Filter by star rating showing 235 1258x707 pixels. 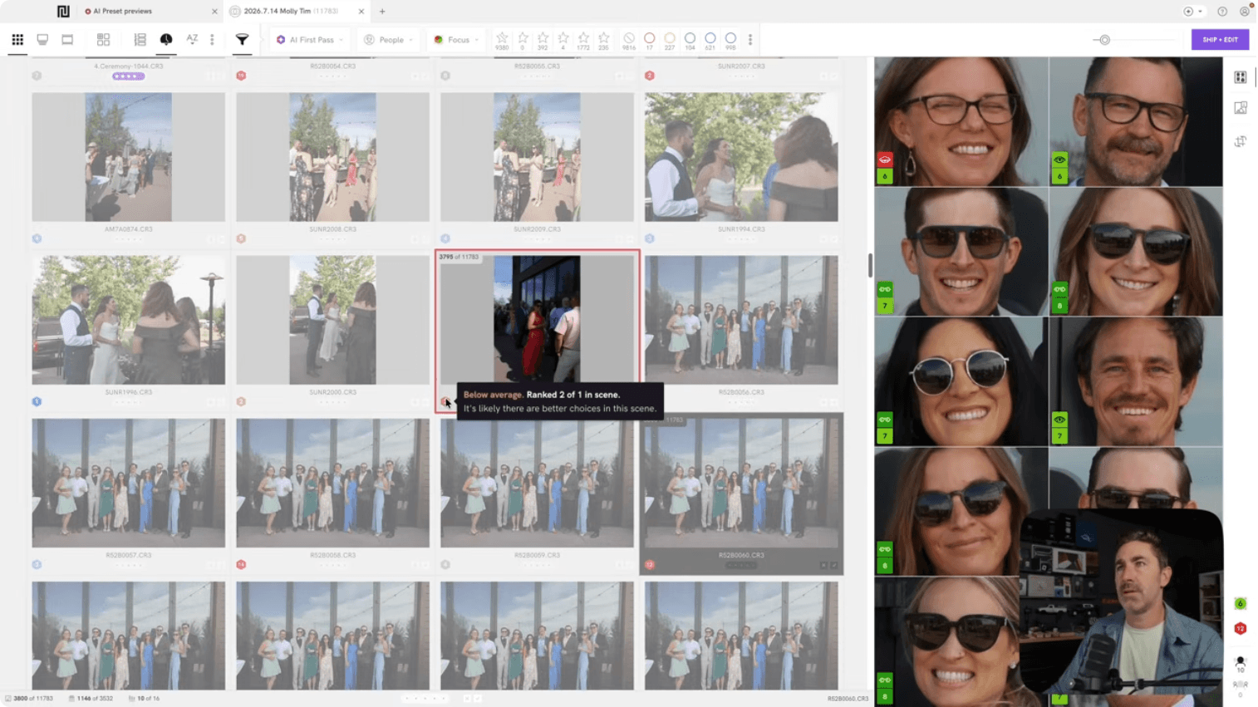603,41
